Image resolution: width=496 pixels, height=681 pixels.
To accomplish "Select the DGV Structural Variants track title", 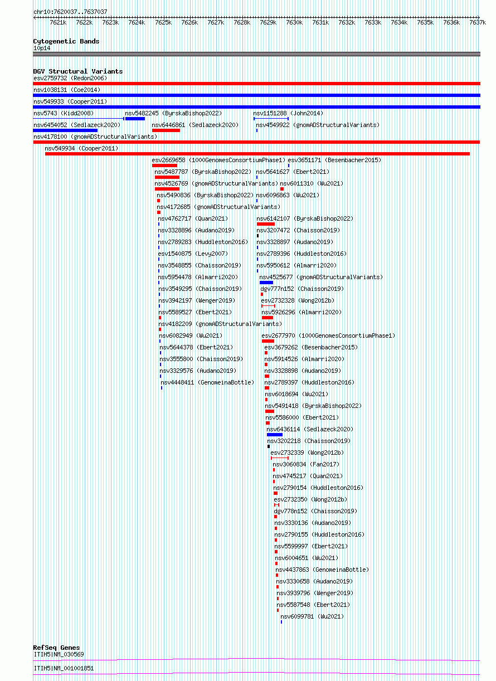I will [x=78, y=71].
